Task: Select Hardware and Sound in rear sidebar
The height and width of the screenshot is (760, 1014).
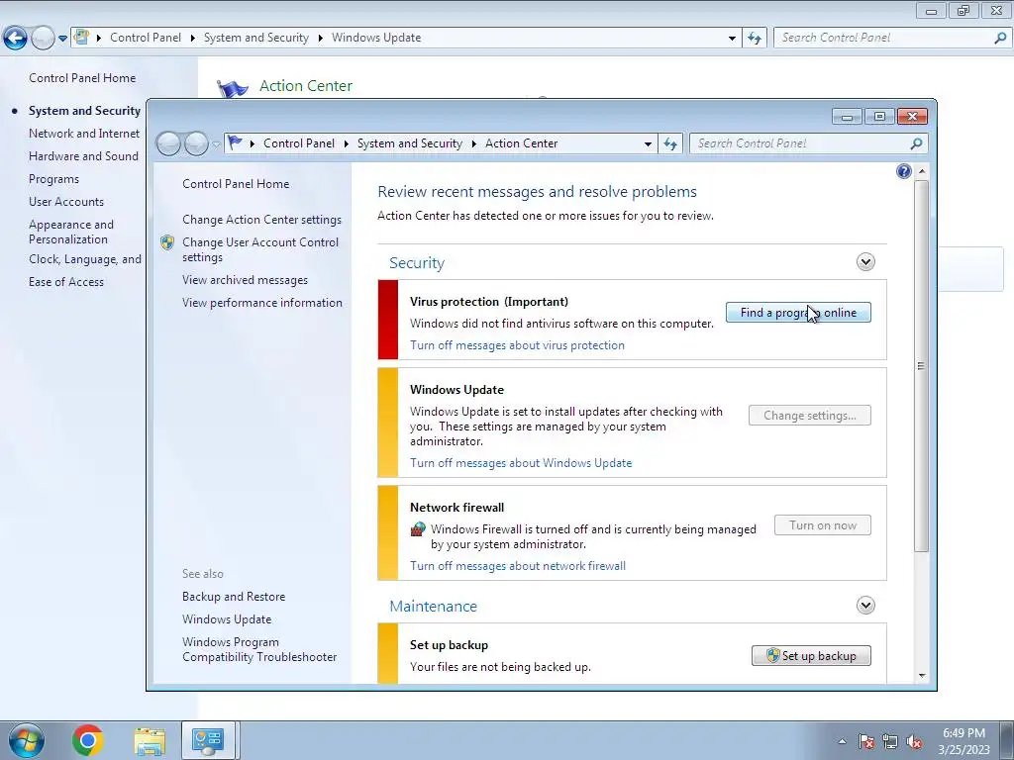Action: [83, 155]
